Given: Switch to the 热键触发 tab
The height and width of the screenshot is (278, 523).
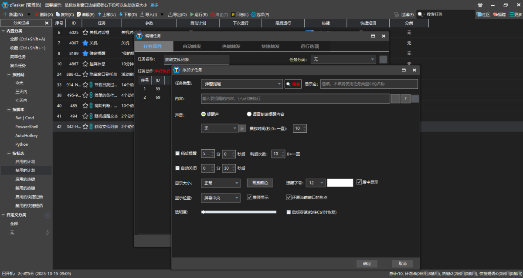Looking at the screenshot, I should [231, 46].
